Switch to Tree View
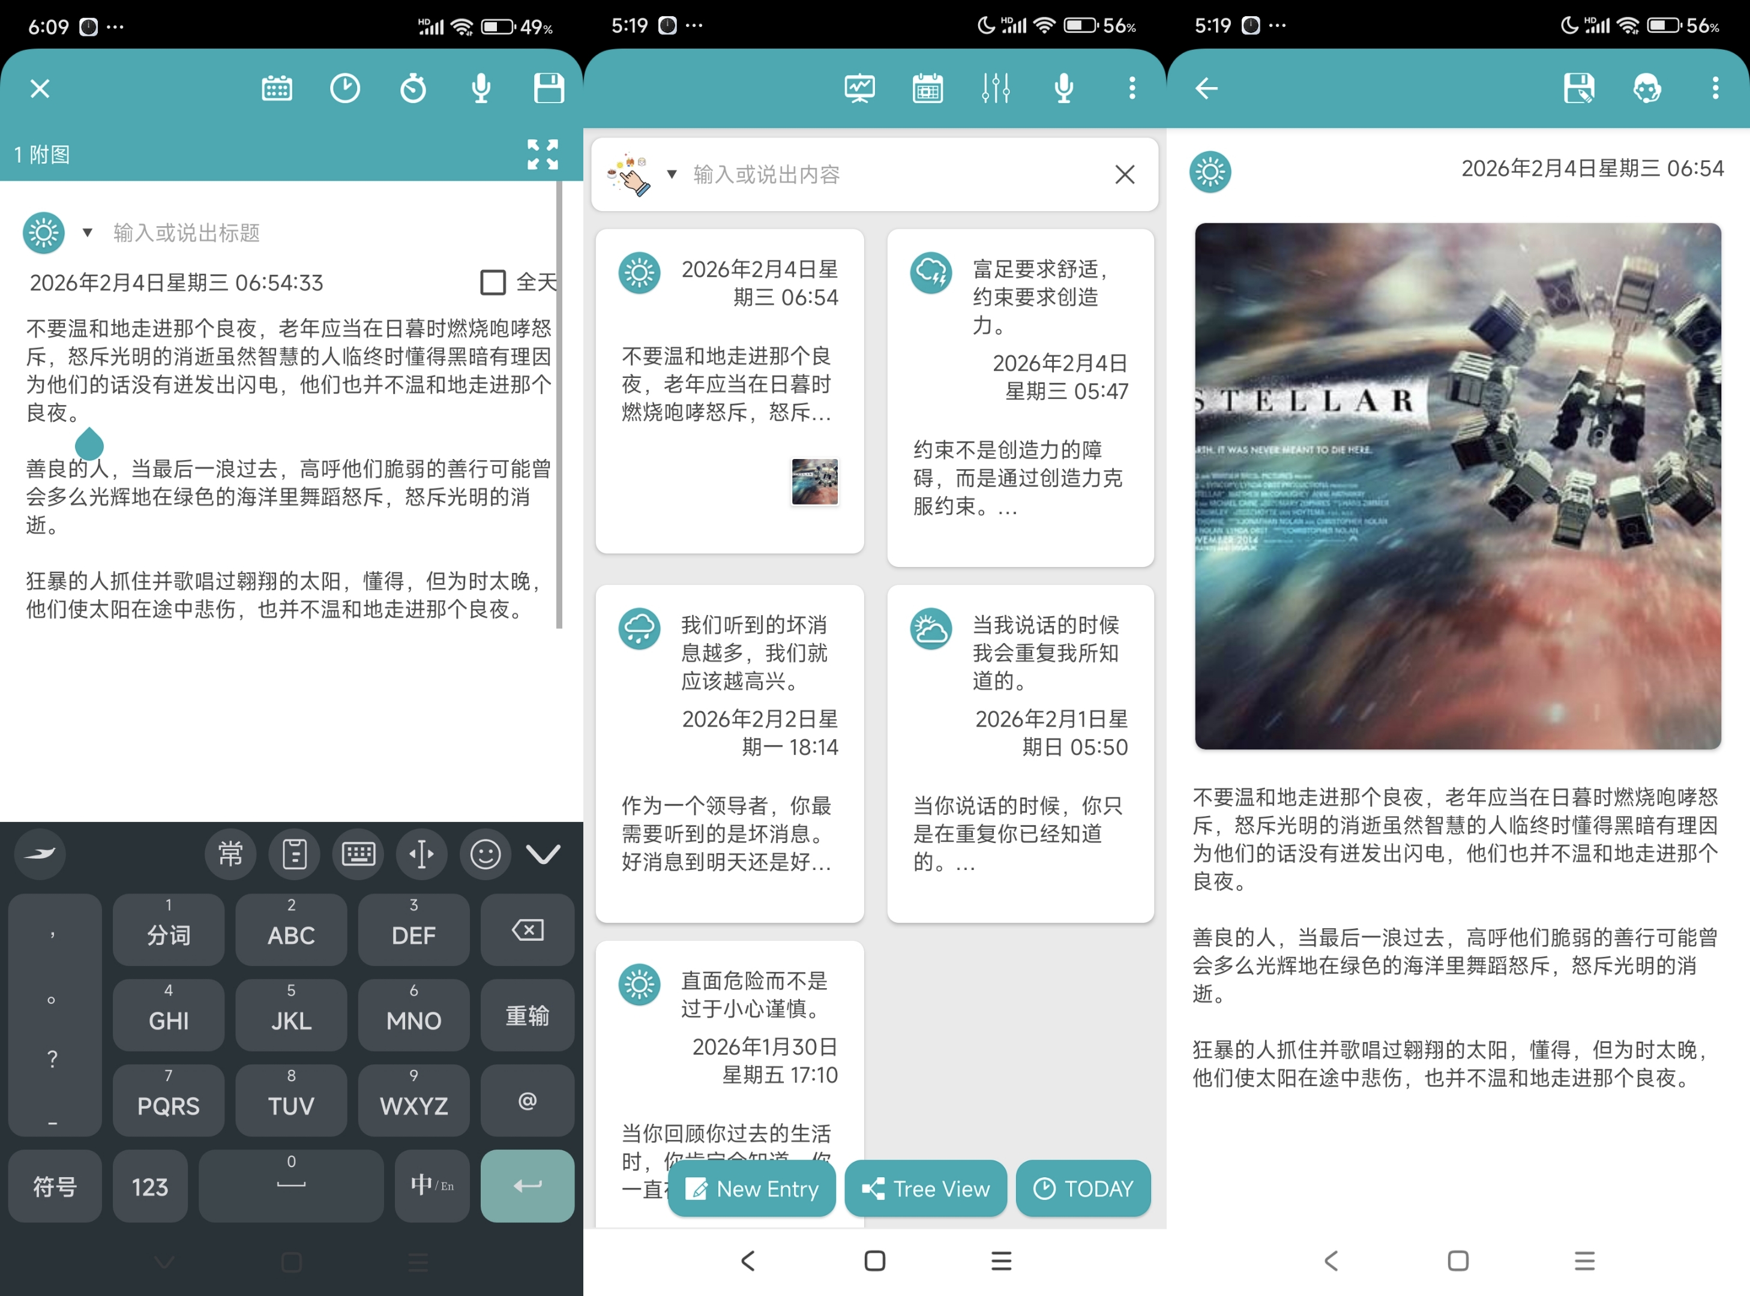 [x=926, y=1189]
